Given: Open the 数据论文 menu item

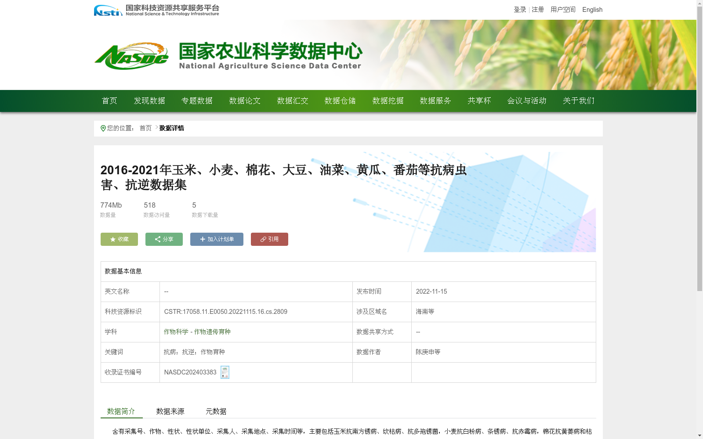Looking at the screenshot, I should tap(245, 101).
